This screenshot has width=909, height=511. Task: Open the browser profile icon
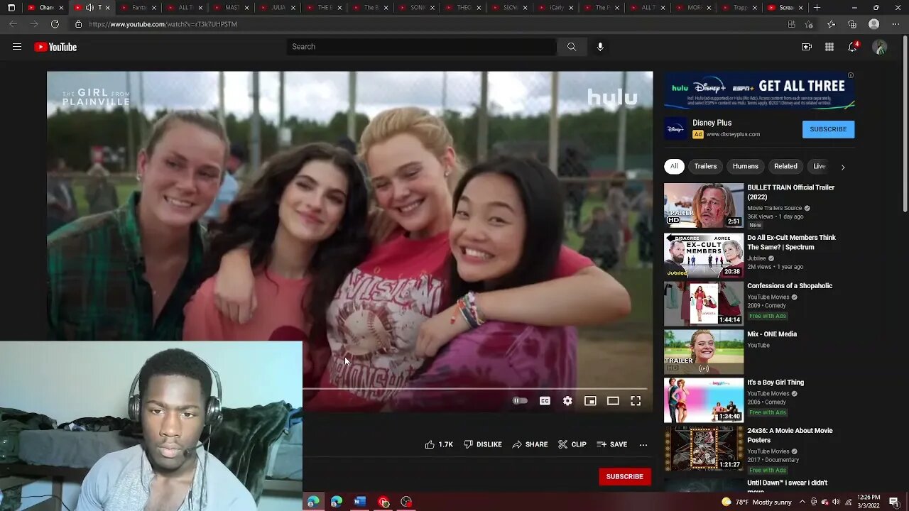[x=874, y=24]
